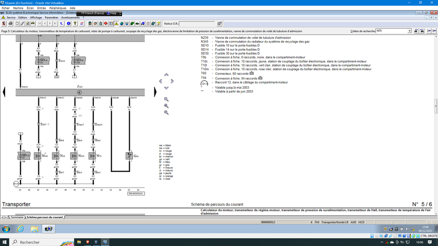Click the first binoculars search icon

pos(416,31)
